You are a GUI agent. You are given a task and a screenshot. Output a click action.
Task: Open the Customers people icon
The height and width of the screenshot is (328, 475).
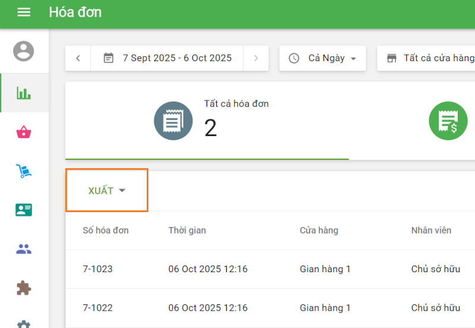[24, 249]
